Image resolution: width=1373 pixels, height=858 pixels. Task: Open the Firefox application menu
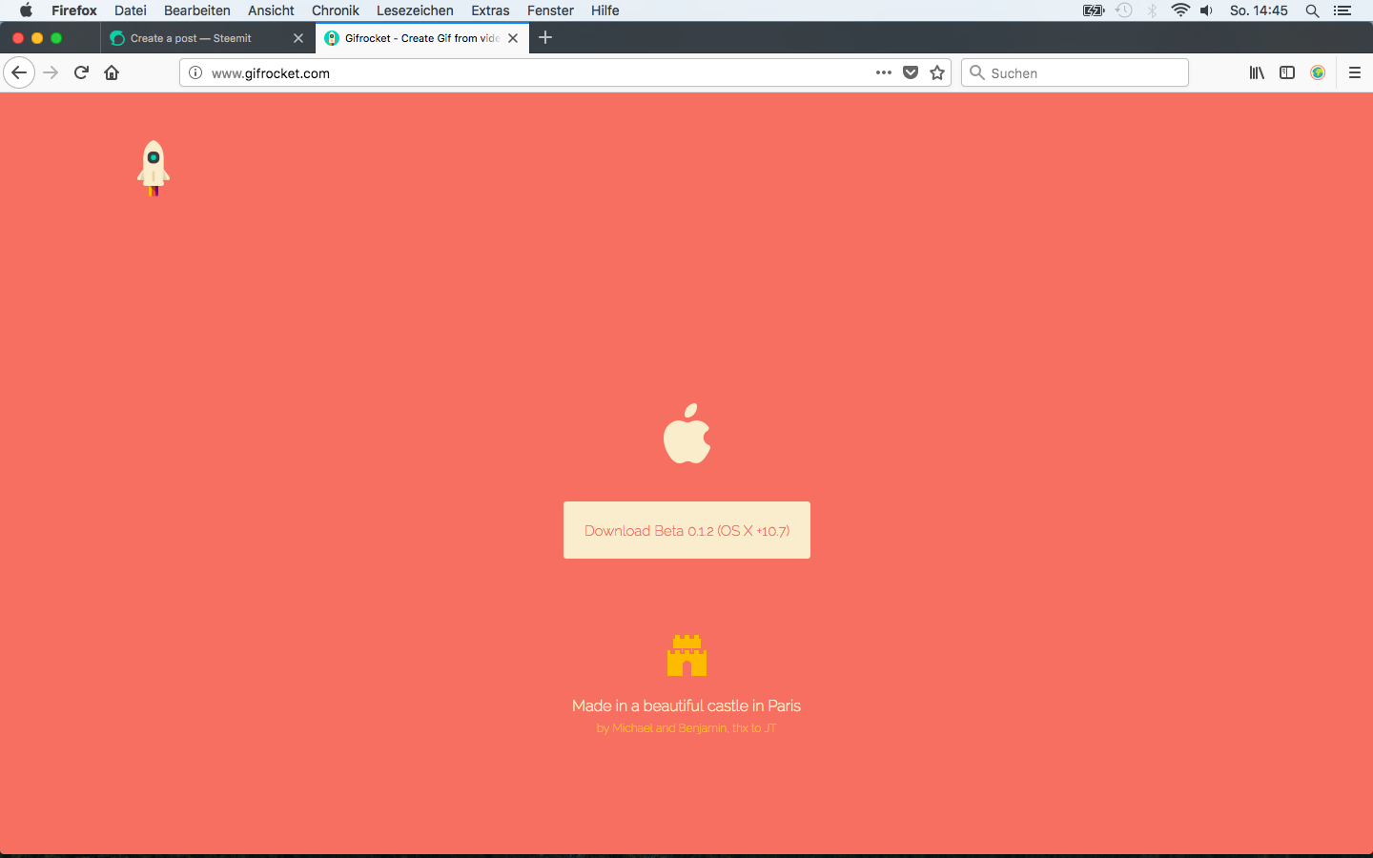[74, 10]
